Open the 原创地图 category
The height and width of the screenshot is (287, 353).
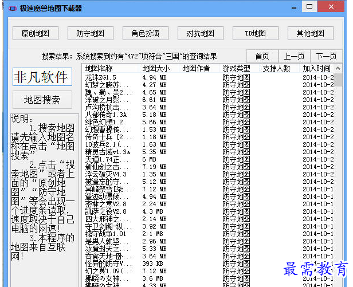click(36, 33)
